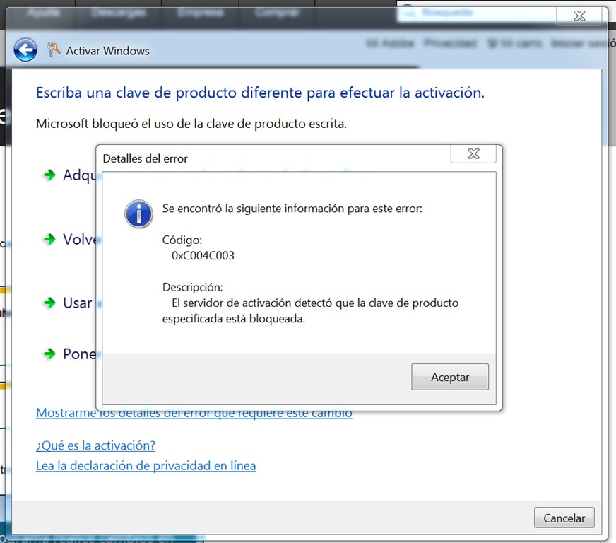Click the 'Microsoft bloqueó el uso' message
The width and height of the screenshot is (616, 543).
(191, 124)
